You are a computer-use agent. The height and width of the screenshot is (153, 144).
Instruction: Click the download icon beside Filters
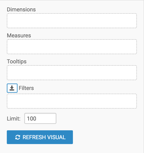[x=12, y=88]
